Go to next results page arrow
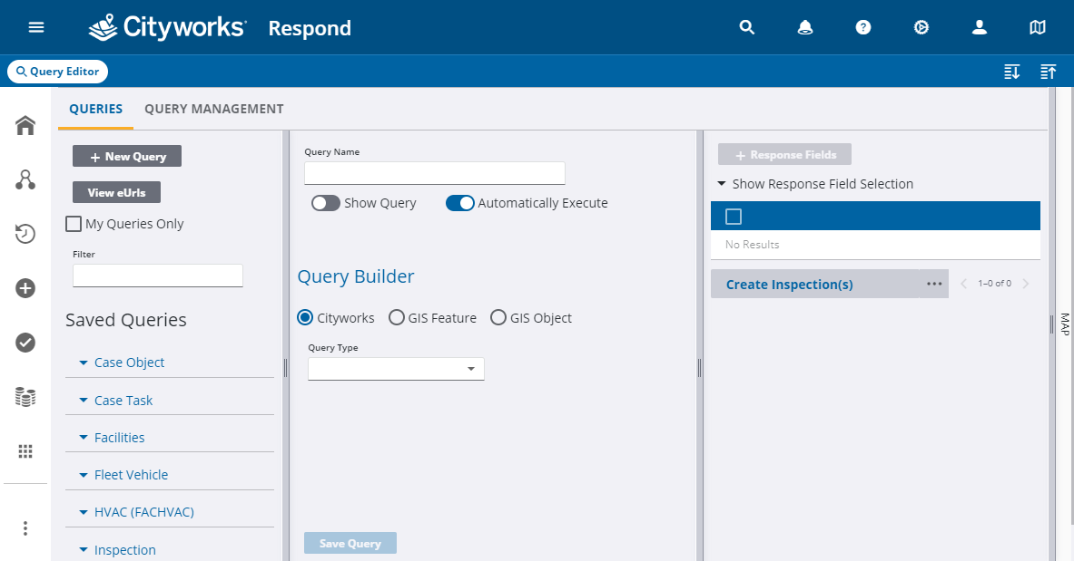 [x=1025, y=284]
